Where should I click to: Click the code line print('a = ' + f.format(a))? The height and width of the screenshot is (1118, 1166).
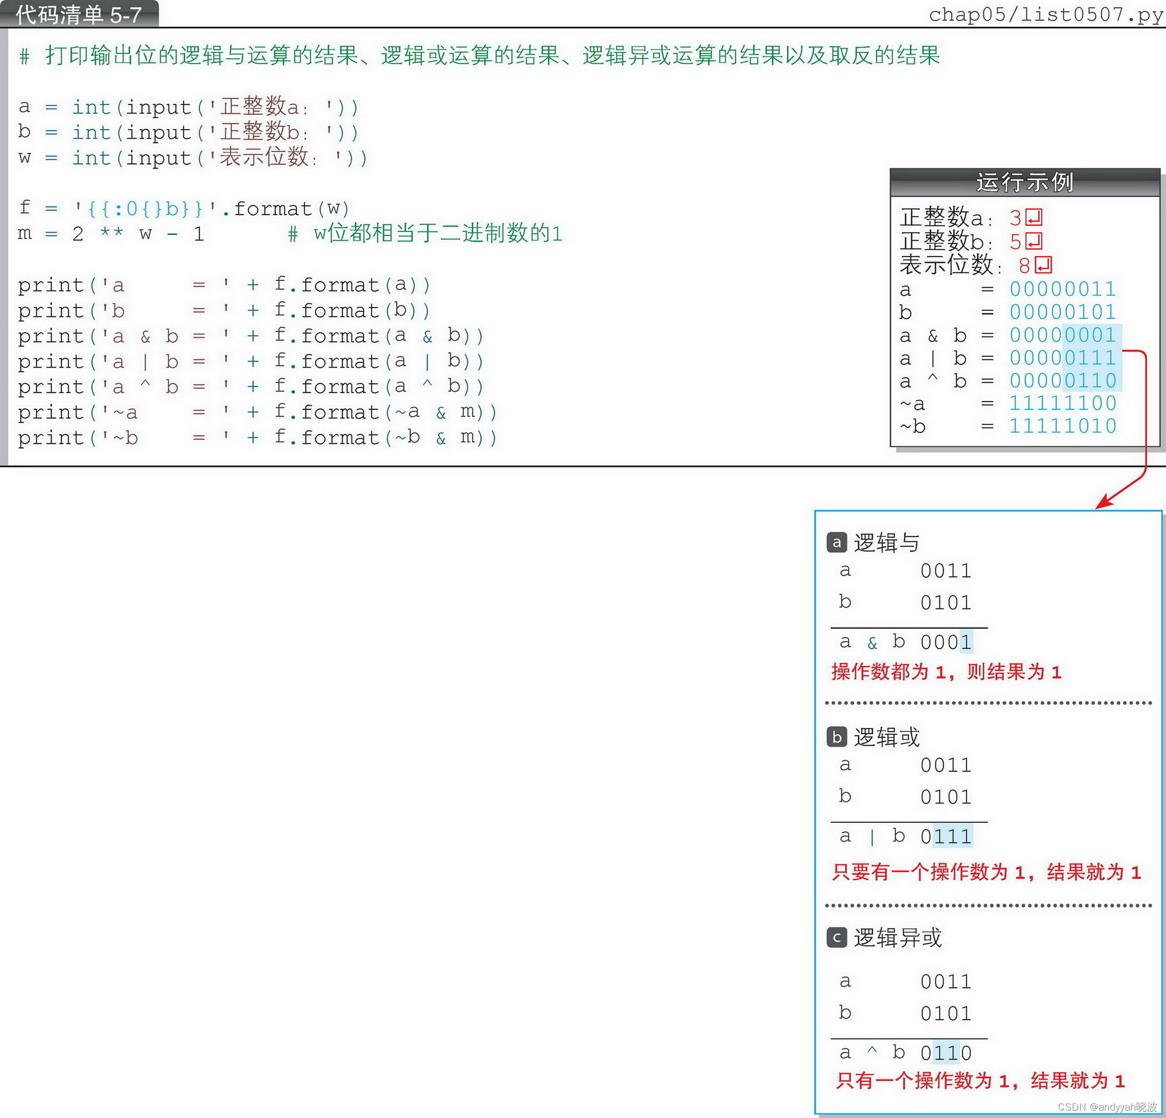[223, 285]
